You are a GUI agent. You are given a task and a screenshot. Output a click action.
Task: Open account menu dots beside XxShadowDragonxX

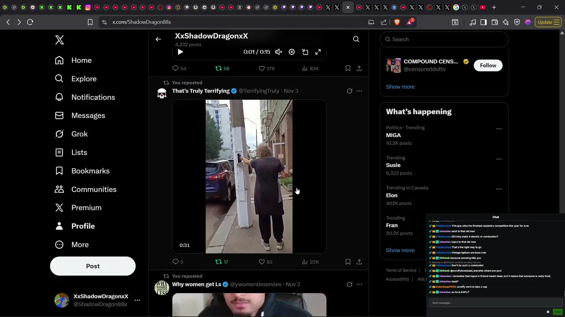click(137, 300)
